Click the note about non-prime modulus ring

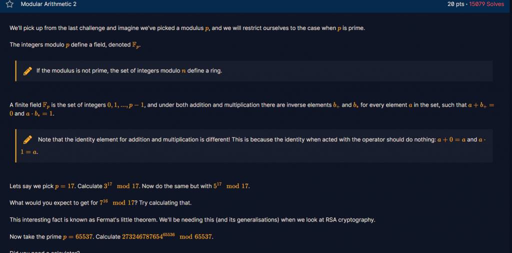[x=129, y=71]
